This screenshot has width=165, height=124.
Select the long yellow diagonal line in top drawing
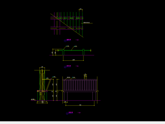(x=67, y=25)
